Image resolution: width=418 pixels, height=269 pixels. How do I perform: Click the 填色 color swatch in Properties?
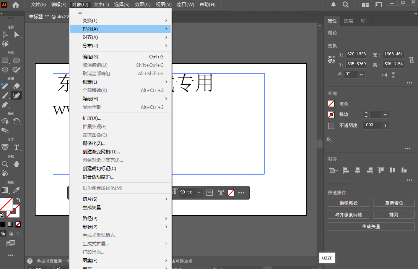point(332,103)
